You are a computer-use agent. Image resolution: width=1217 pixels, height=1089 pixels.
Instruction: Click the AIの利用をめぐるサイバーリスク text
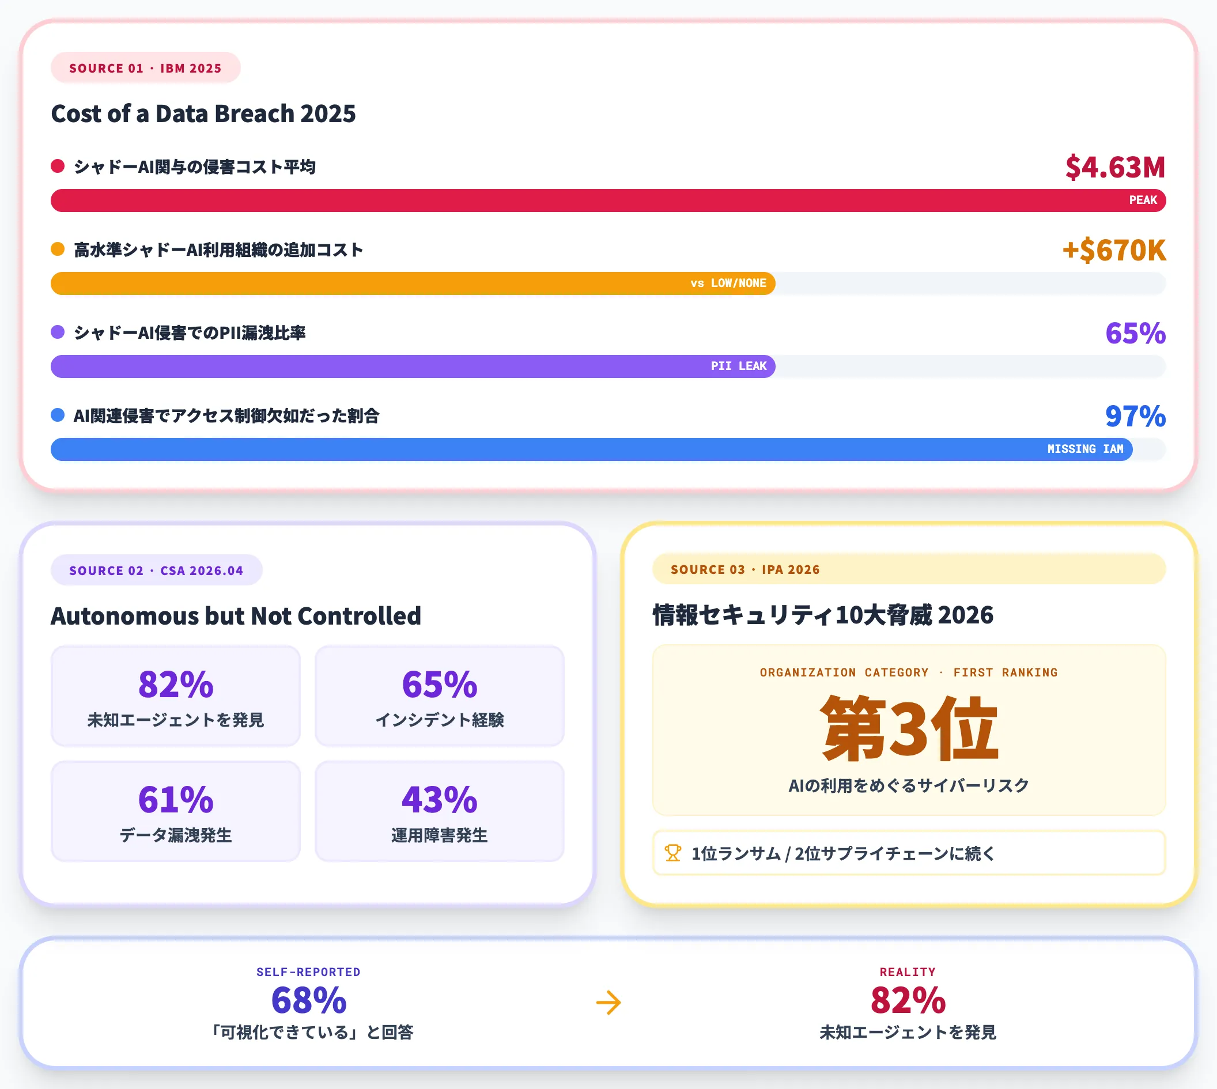[x=909, y=785]
